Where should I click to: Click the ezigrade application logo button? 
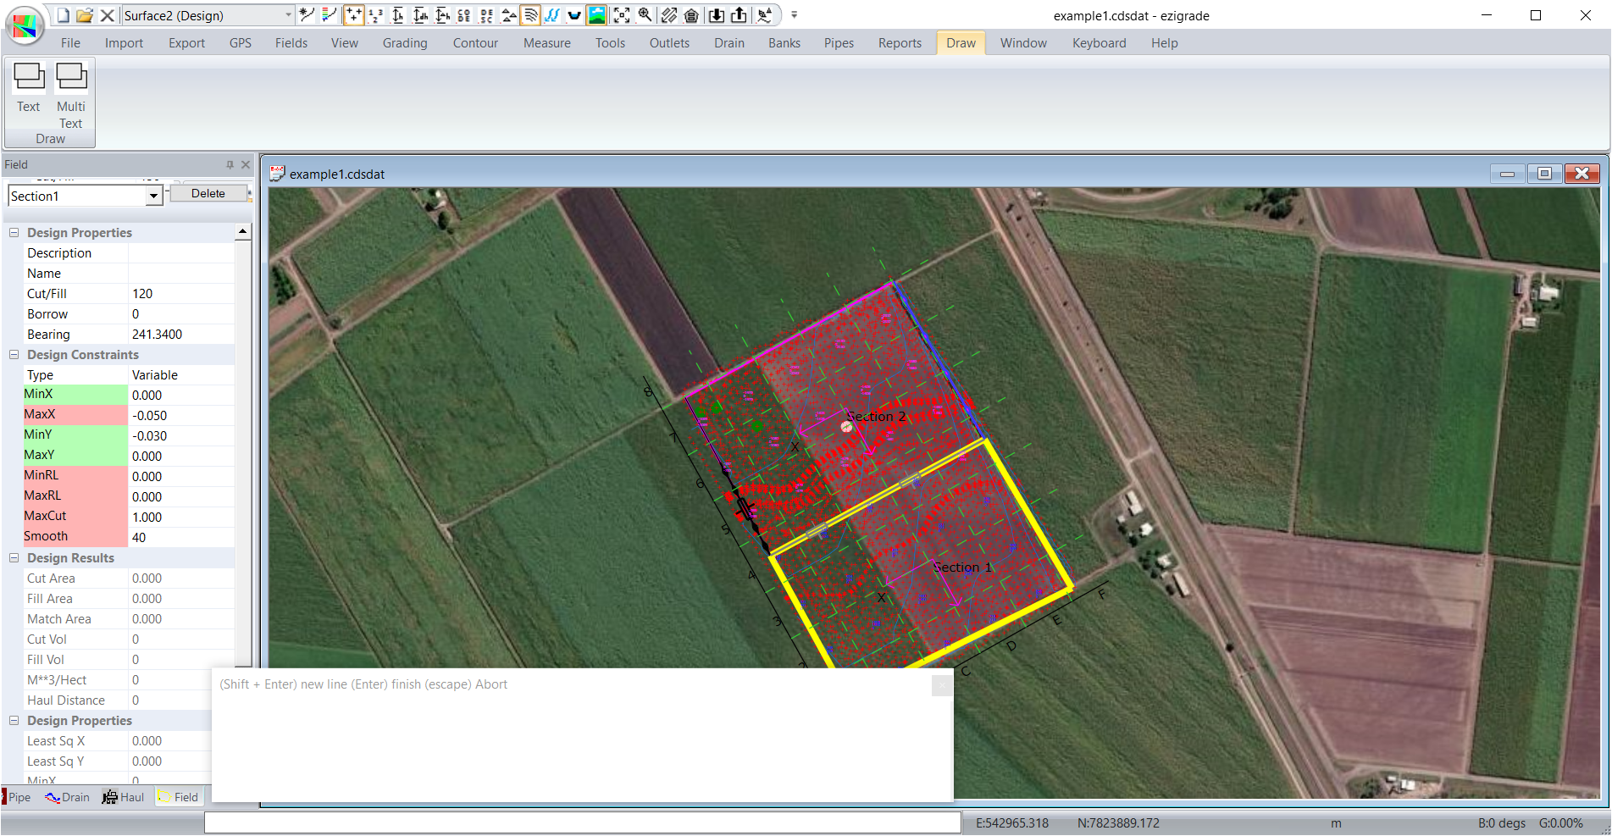pyautogui.click(x=25, y=25)
